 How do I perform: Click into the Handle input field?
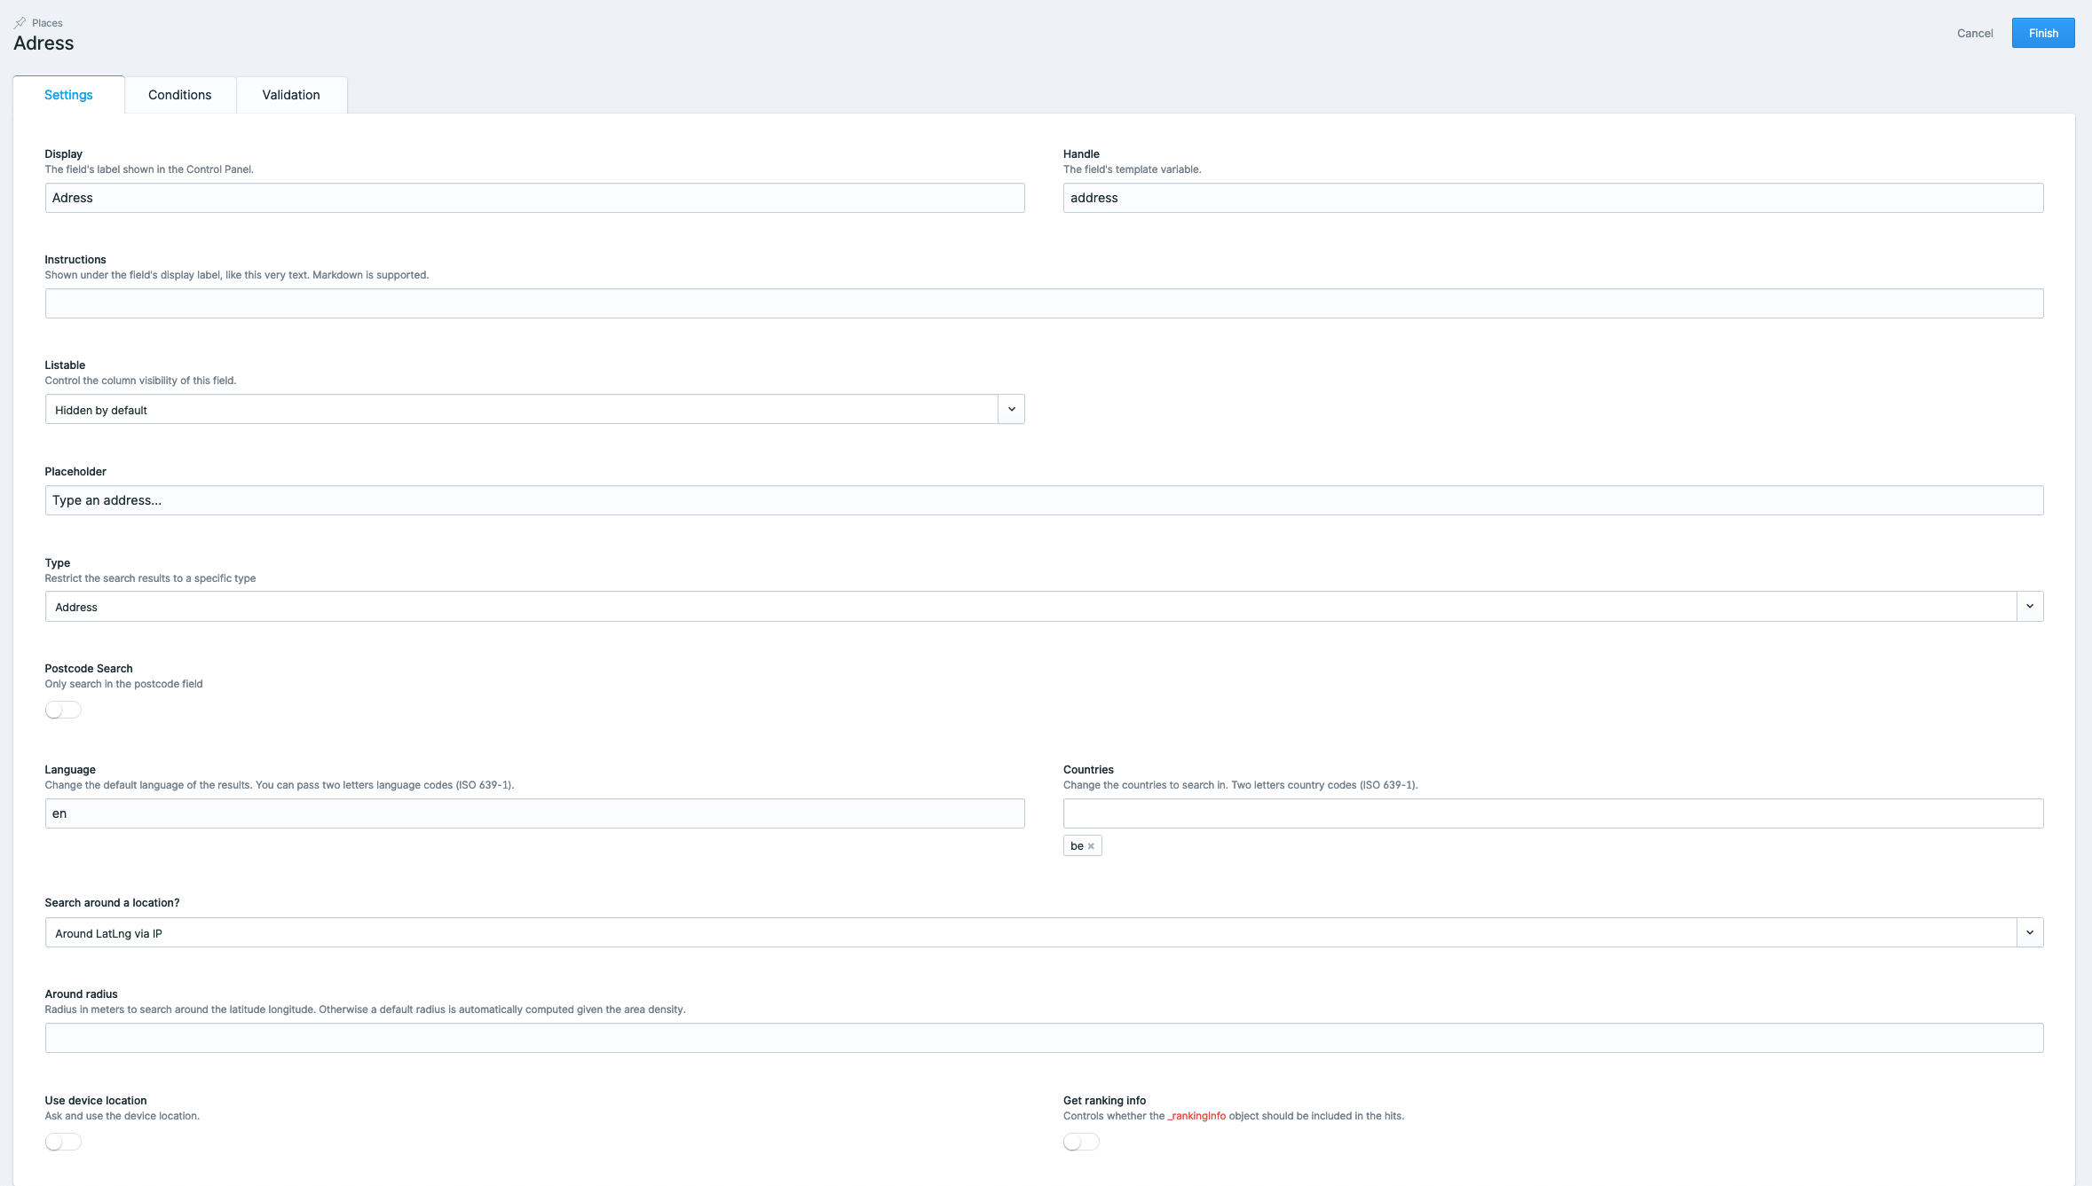click(x=1552, y=198)
